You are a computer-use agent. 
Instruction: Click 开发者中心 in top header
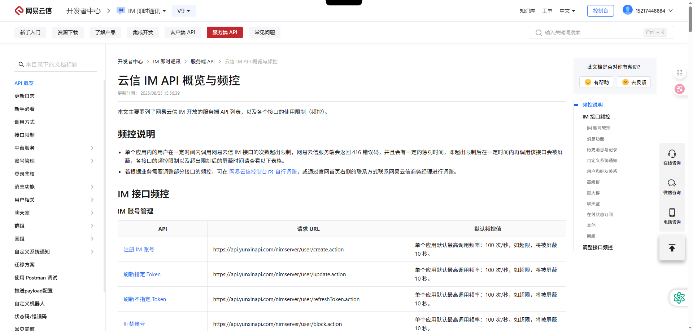83,11
